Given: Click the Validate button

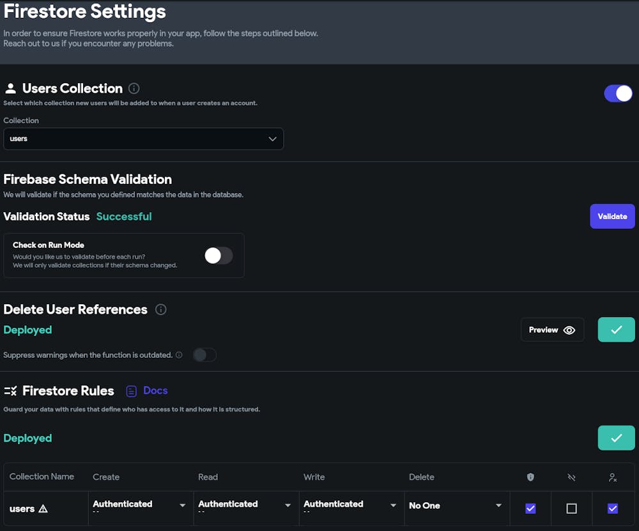Looking at the screenshot, I should tap(612, 217).
